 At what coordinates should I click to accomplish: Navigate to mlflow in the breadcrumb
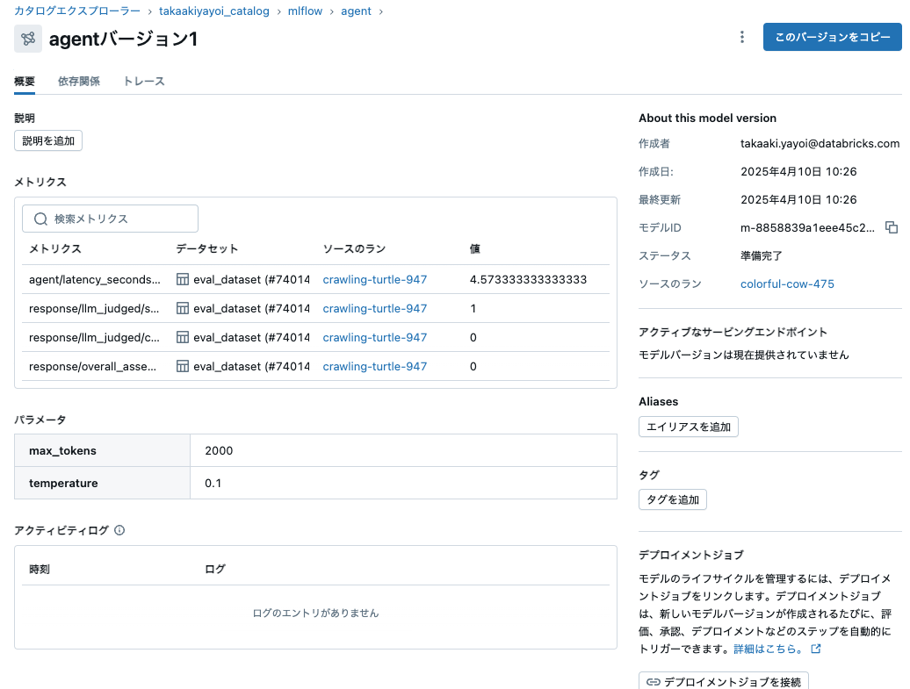point(305,11)
